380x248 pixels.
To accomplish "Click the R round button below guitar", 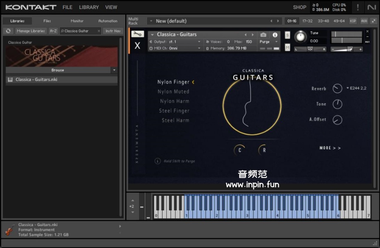I will [264, 150].
